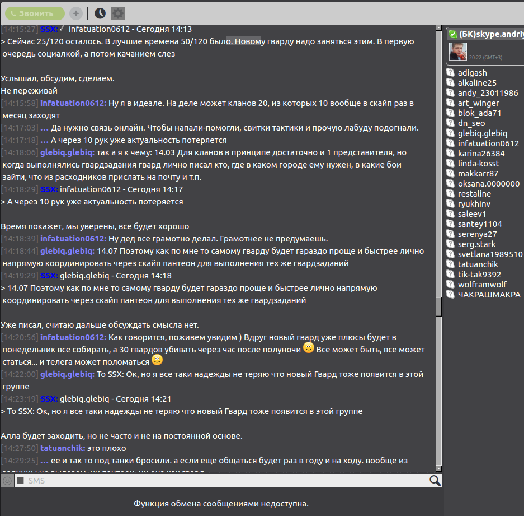The image size is (524, 516).
Task: Select contact saleev1
Action: coord(472,213)
